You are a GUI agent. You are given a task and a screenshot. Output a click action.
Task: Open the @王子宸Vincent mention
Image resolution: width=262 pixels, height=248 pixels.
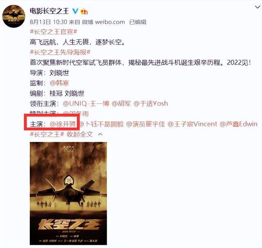tap(192, 124)
